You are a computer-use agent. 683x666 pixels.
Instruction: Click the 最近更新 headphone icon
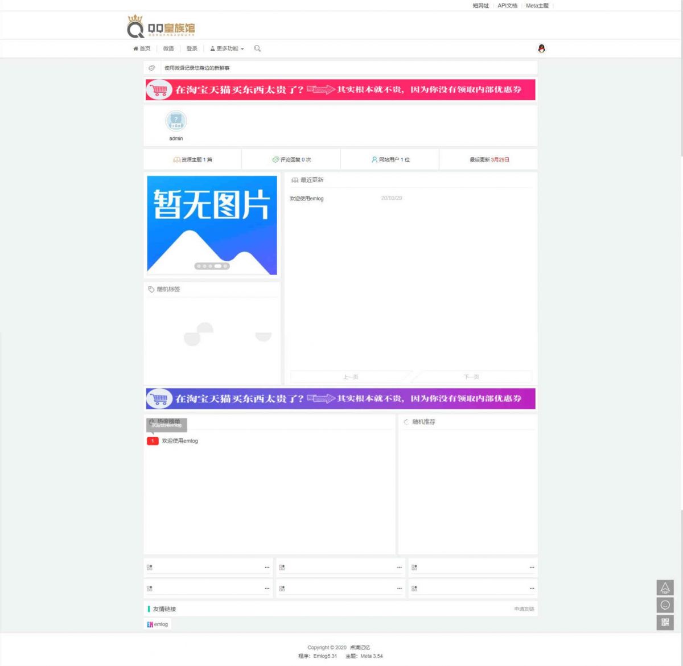tap(295, 180)
